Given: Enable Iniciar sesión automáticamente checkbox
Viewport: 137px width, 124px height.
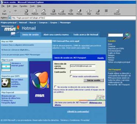Looking at the screenshot, I should click(x=71, y=76).
